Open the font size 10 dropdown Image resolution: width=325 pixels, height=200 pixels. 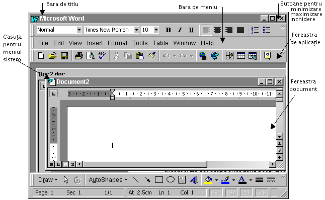pyautogui.click(x=156, y=30)
